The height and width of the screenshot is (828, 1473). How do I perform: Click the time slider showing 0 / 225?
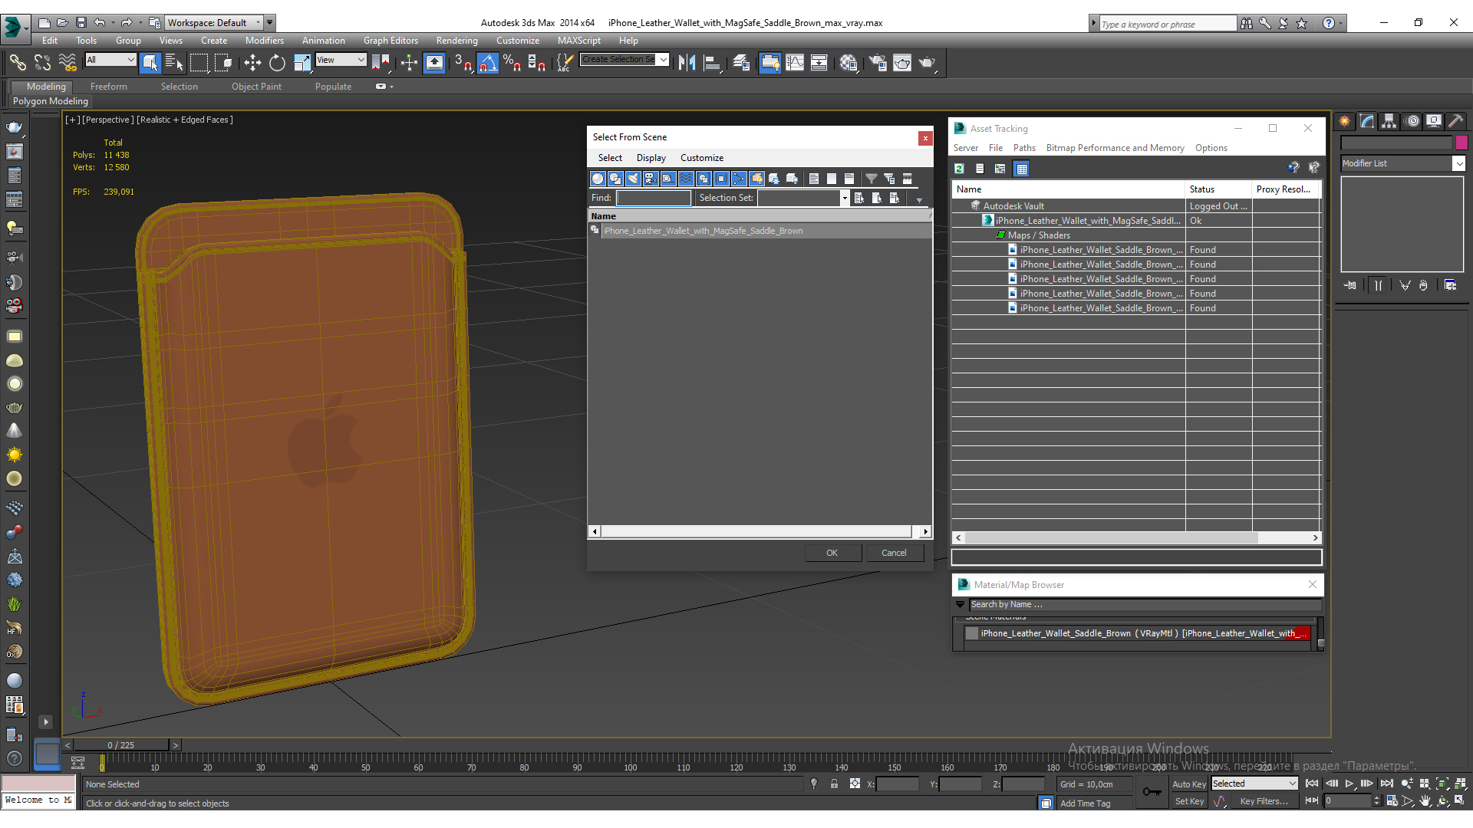click(x=121, y=745)
